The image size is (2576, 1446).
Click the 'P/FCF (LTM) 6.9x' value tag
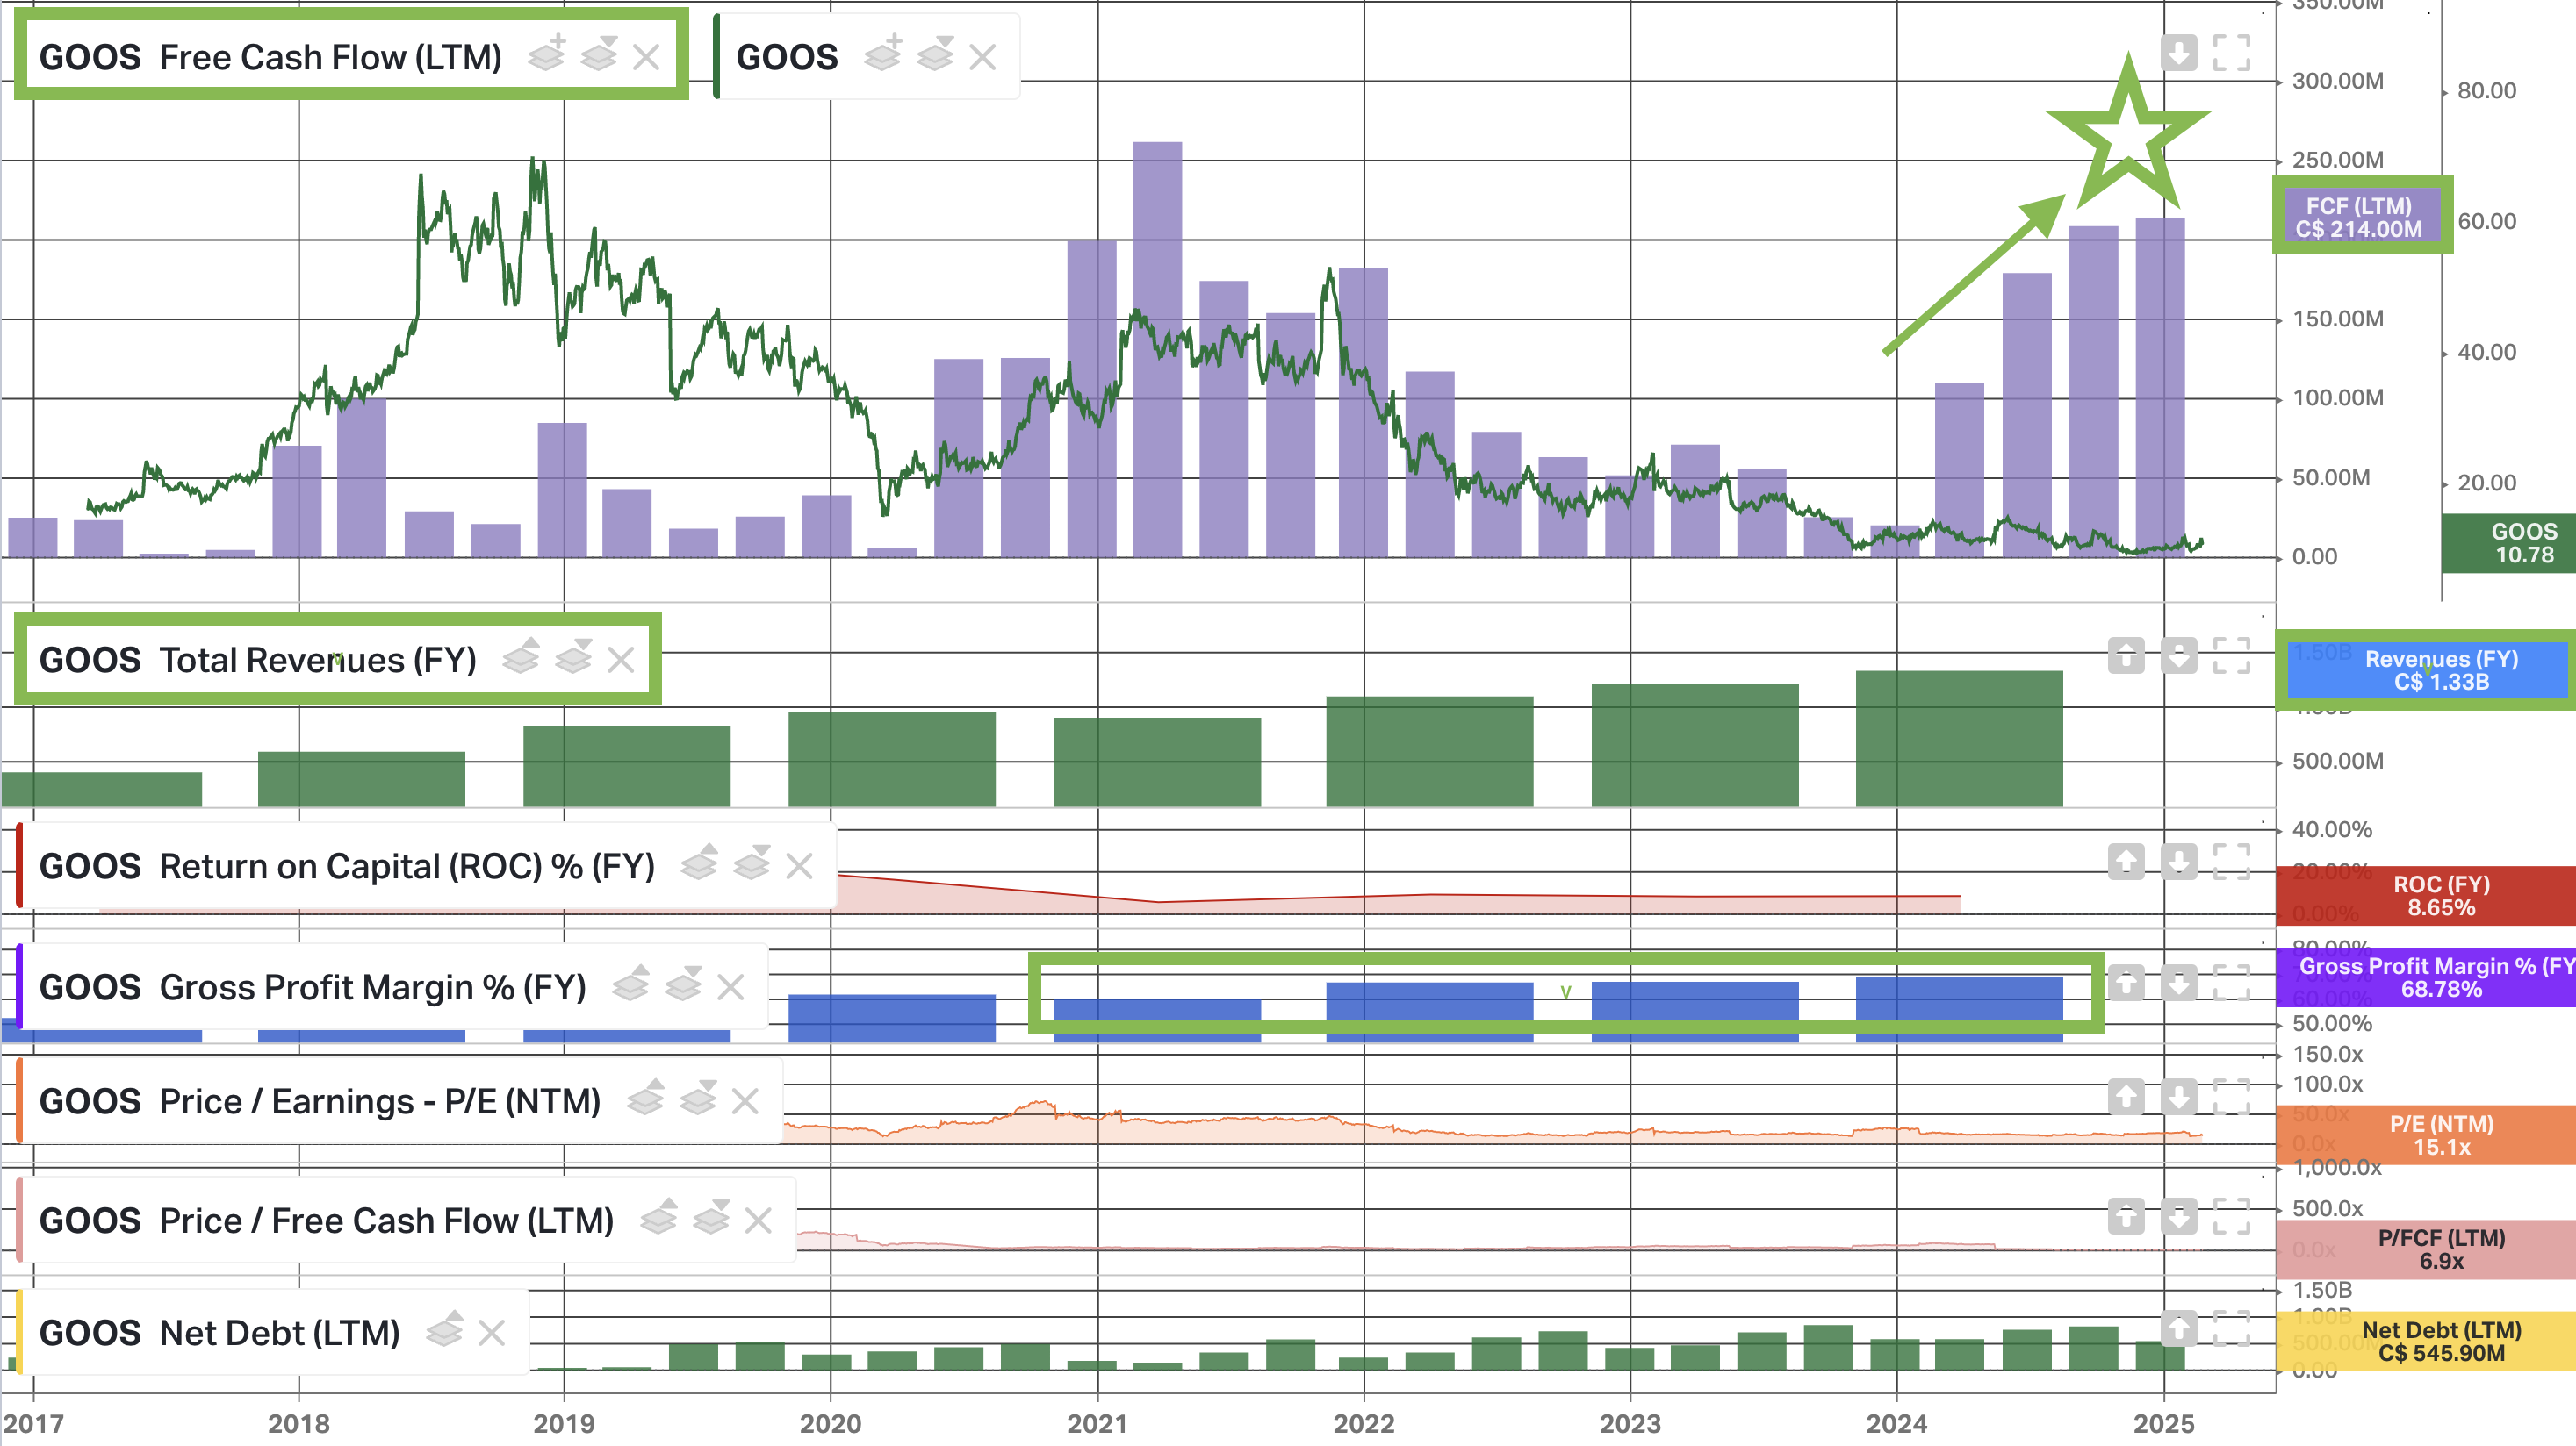2426,1249
